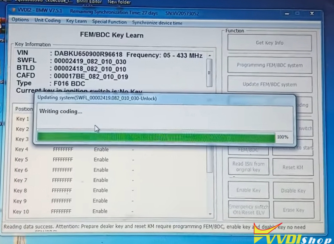Click the Get Key Info button

270,43
